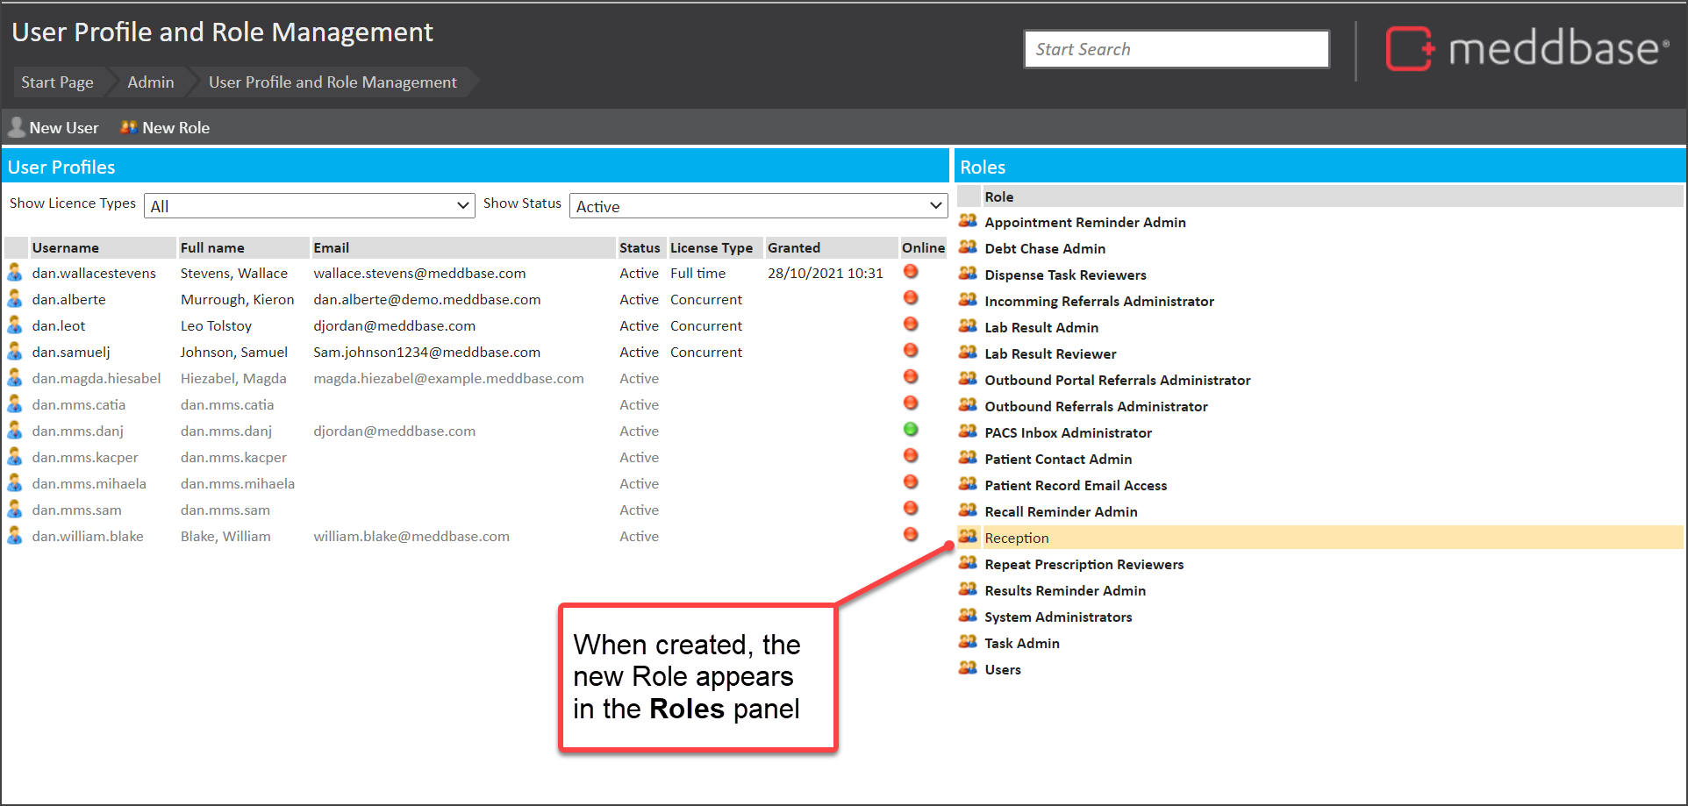Click the green online indicator for dan.mms.danj
The image size is (1688, 806).
tap(911, 430)
